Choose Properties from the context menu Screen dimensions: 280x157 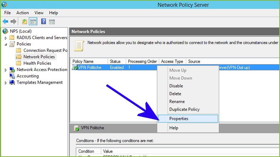click(188, 119)
